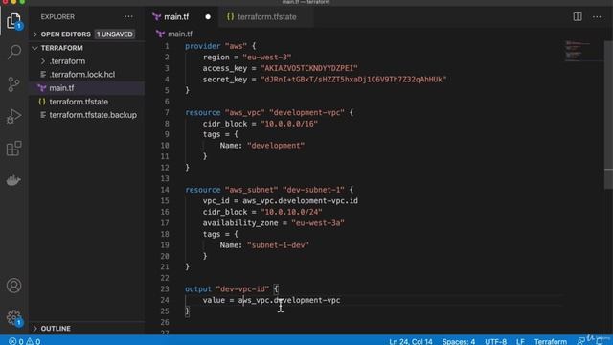The width and height of the screenshot is (613, 345).
Task: Open the Extensions view icon
Action: click(13, 149)
